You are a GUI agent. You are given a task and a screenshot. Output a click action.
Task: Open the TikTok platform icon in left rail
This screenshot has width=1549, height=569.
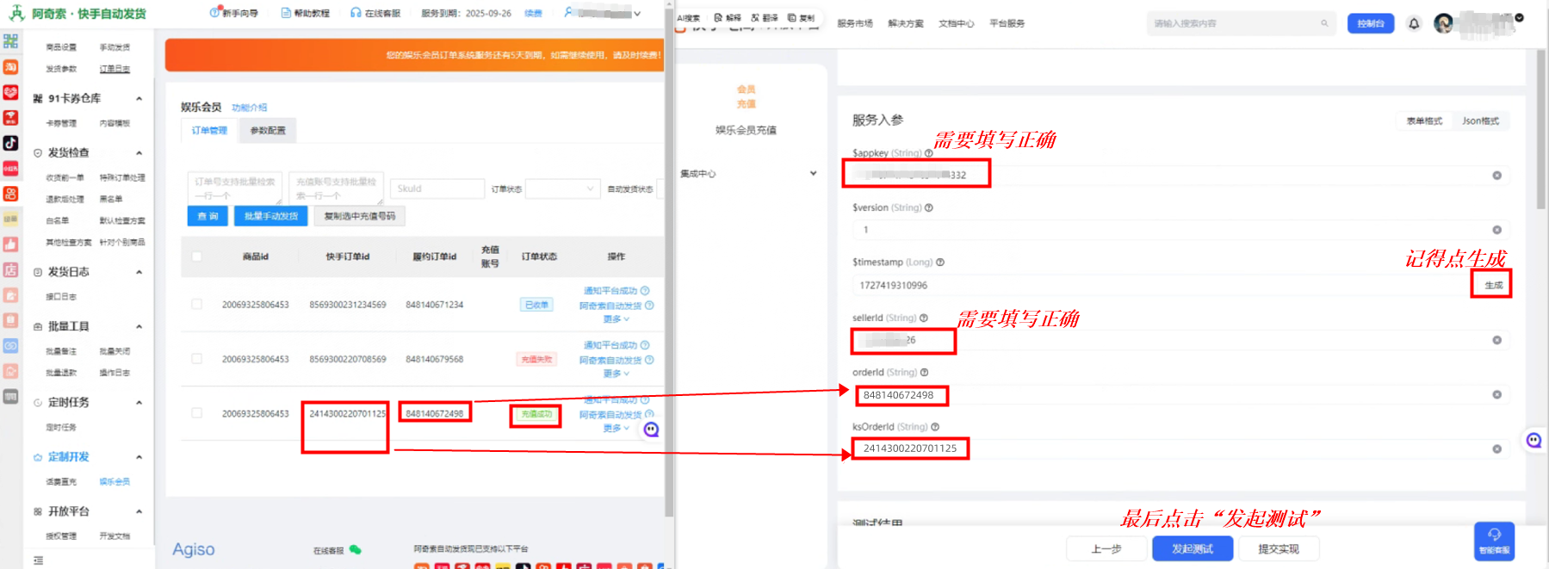[x=10, y=143]
